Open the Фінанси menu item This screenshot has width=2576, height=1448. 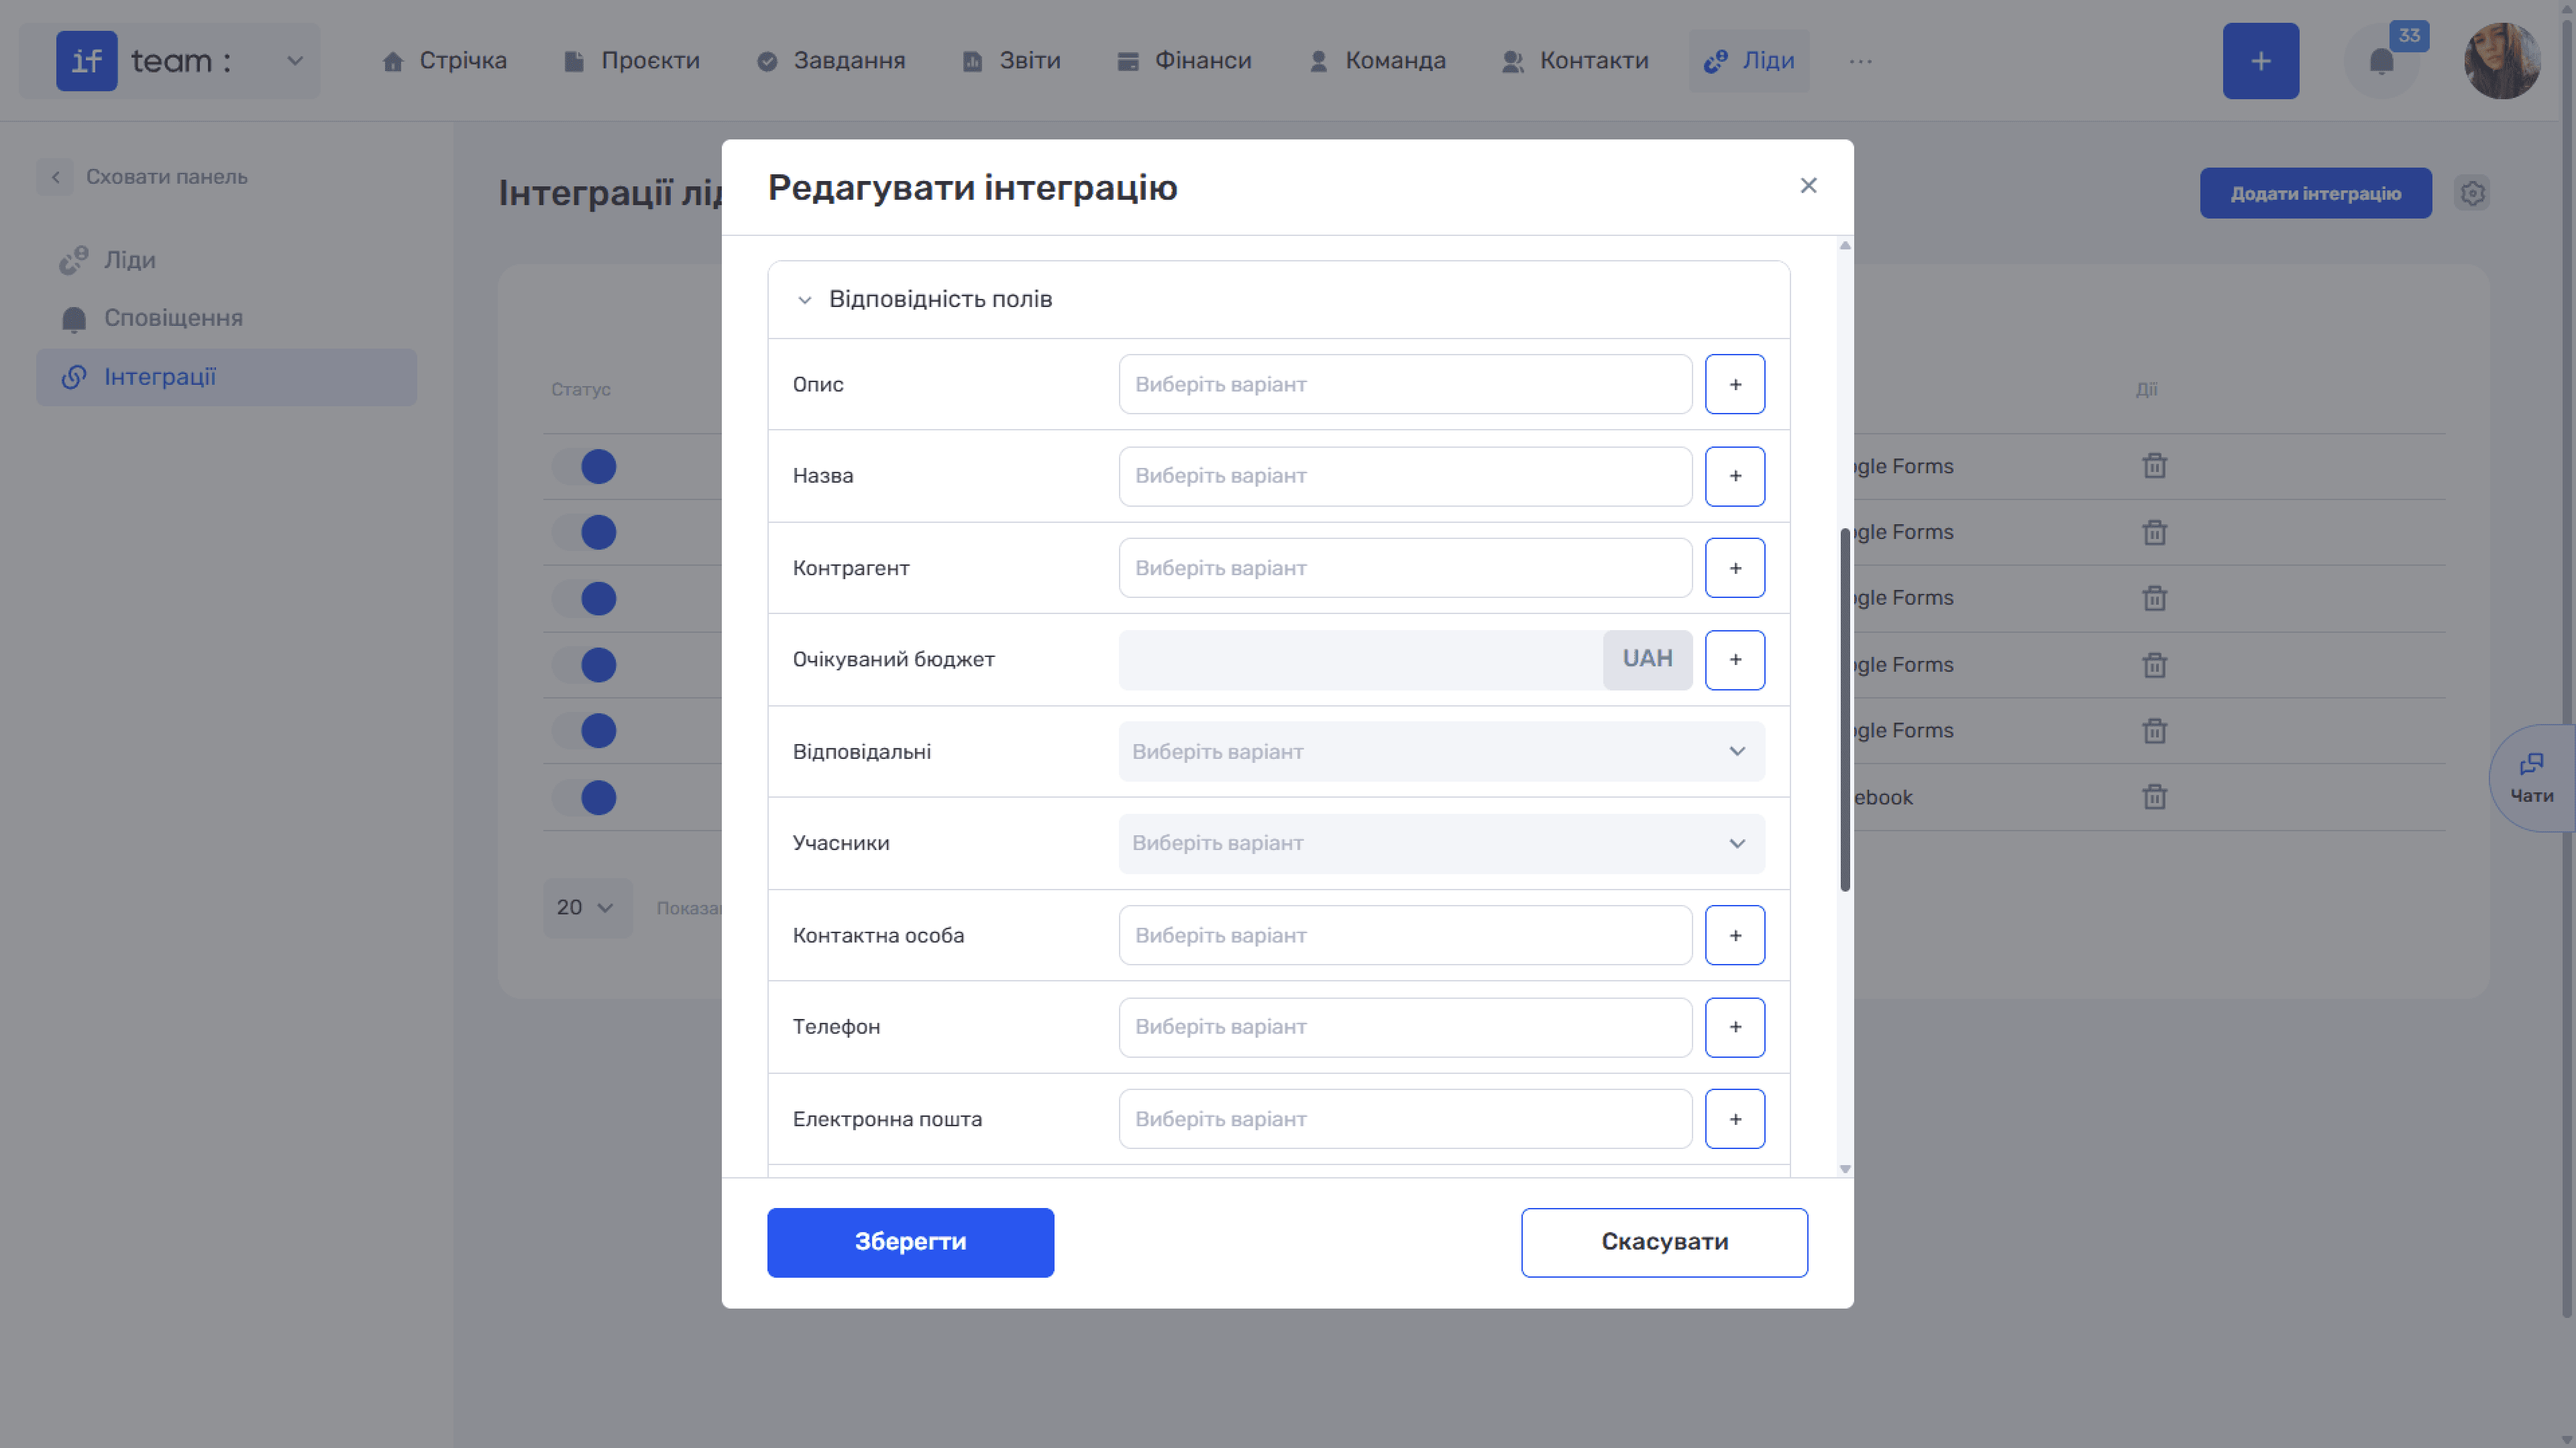(x=1184, y=61)
